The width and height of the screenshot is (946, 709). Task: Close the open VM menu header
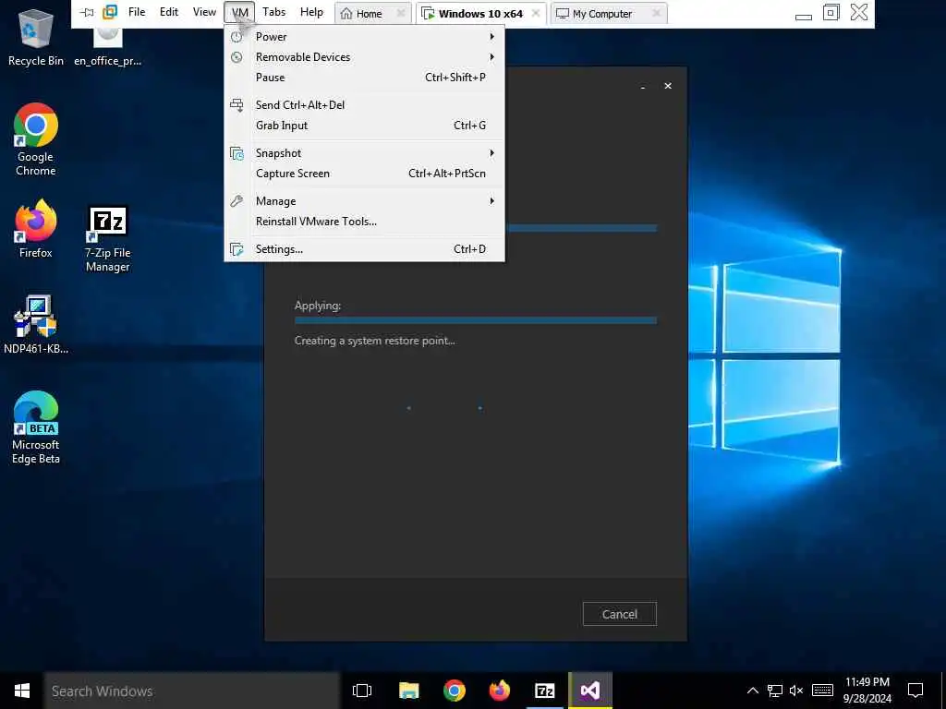point(240,12)
